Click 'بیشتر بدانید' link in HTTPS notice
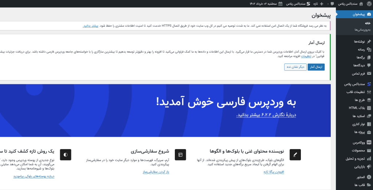 90,26
